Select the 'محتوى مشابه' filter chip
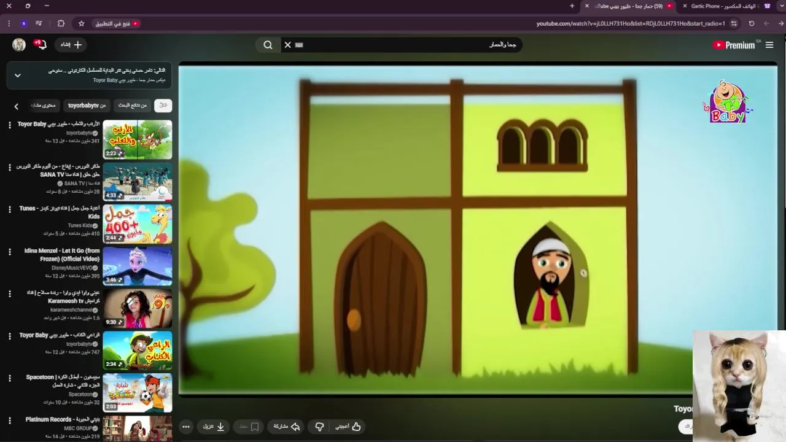Viewport: 786px width, 442px height. 43,106
